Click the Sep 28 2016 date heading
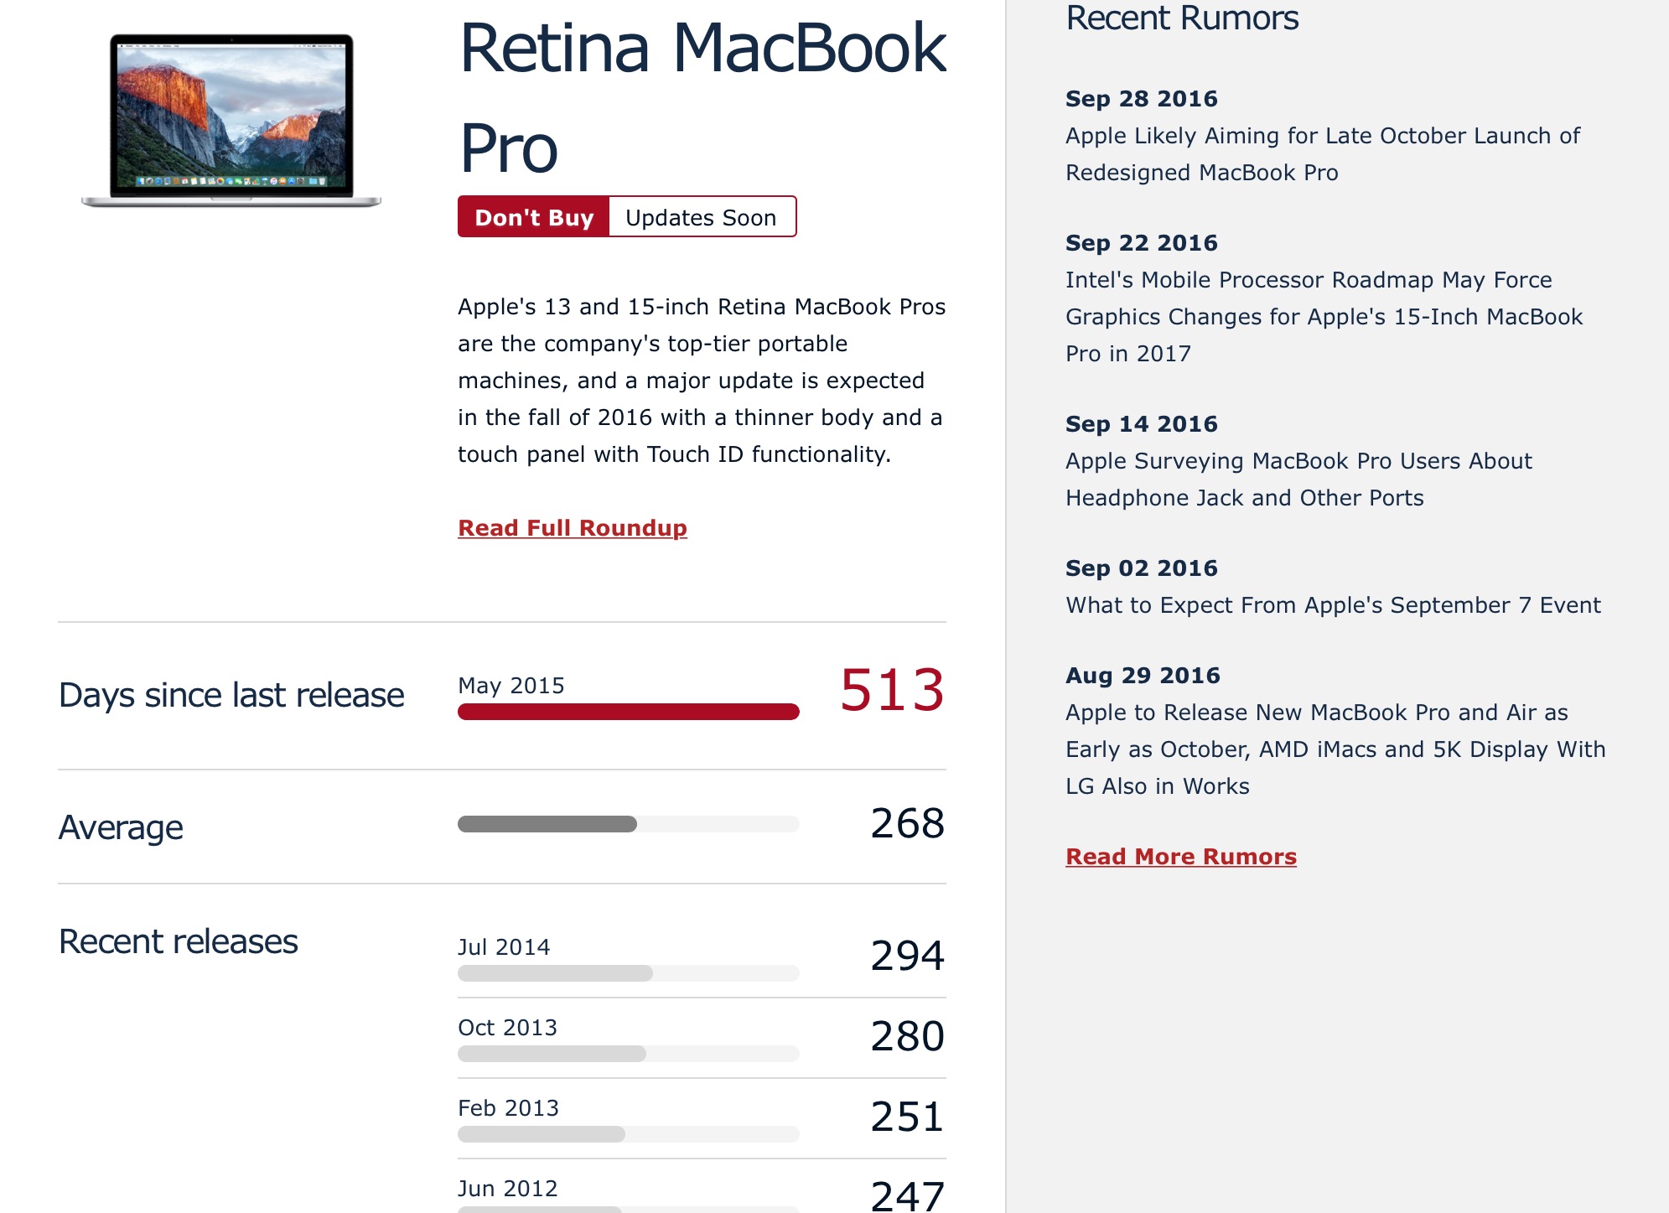The width and height of the screenshot is (1669, 1213). [x=1141, y=98]
